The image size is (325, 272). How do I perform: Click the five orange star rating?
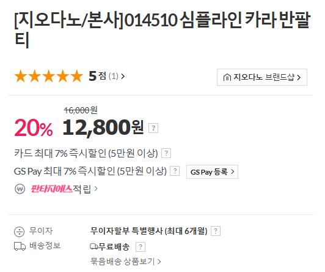[x=49, y=76]
